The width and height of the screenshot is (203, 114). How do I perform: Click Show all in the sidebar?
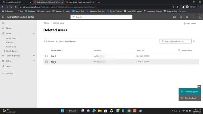click(x=10, y=73)
